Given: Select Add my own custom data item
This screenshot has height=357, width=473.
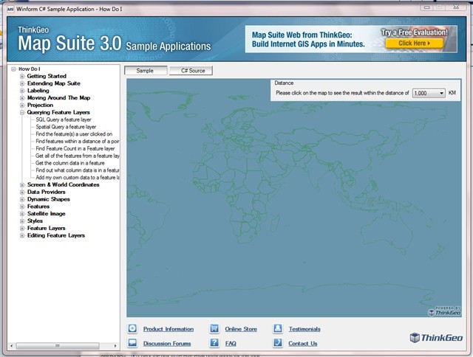Looking at the screenshot, I should [x=78, y=177].
